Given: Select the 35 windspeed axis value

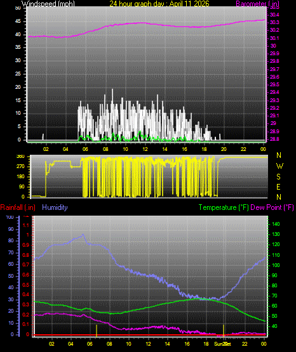Looking at the screenshot, I should coord(18,48).
